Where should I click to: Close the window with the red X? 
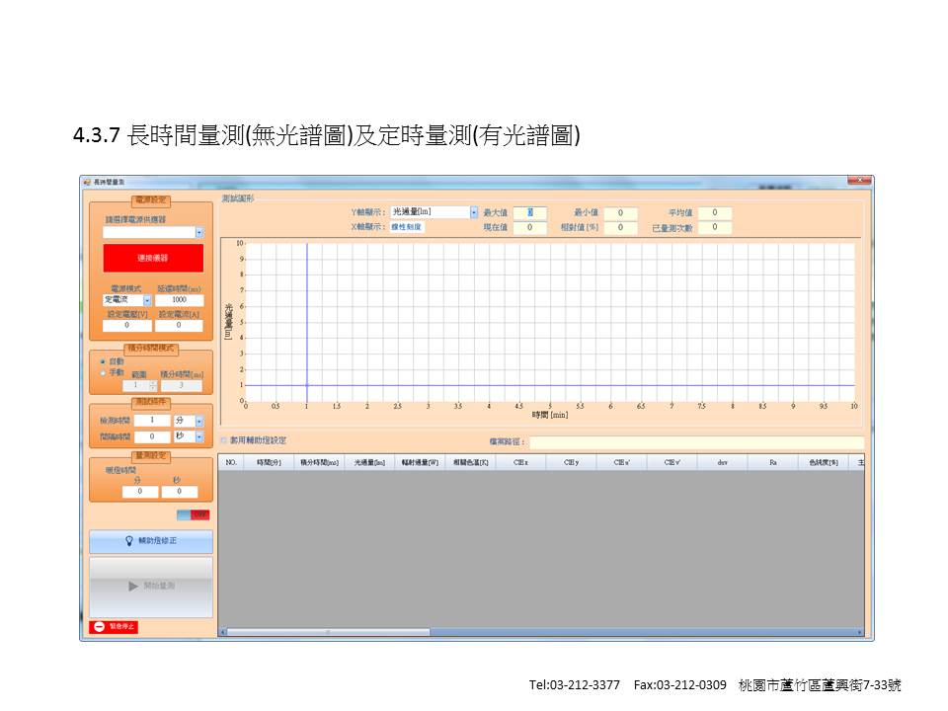859,182
